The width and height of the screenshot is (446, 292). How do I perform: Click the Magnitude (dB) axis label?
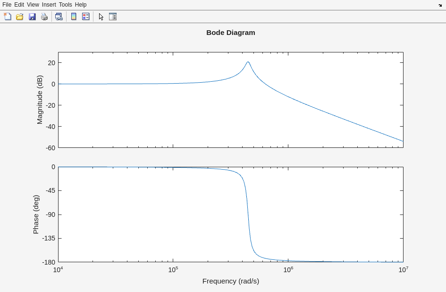pyautogui.click(x=40, y=100)
